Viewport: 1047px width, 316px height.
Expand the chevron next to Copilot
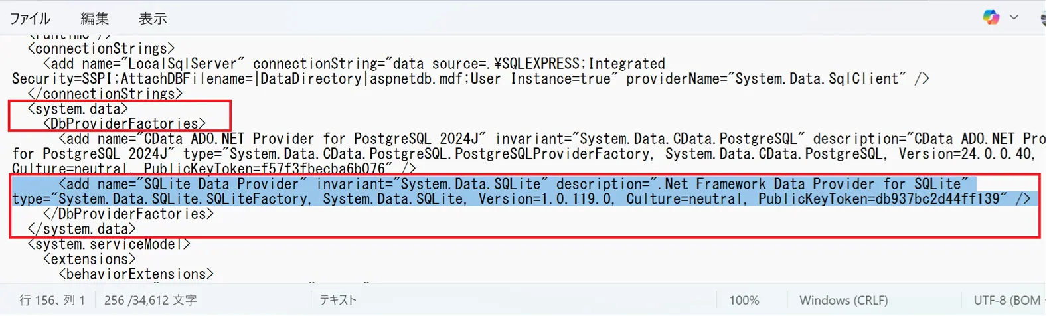[1014, 17]
